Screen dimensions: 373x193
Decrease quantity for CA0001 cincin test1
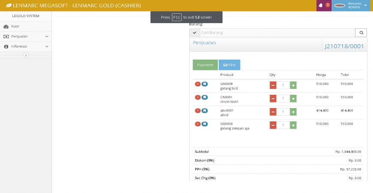273,99
